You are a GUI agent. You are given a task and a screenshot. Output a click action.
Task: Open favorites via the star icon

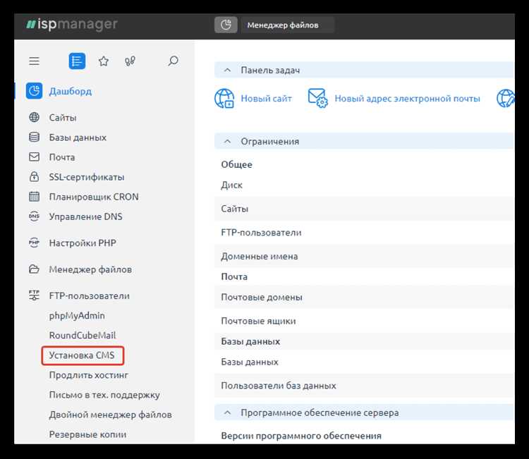(x=104, y=61)
